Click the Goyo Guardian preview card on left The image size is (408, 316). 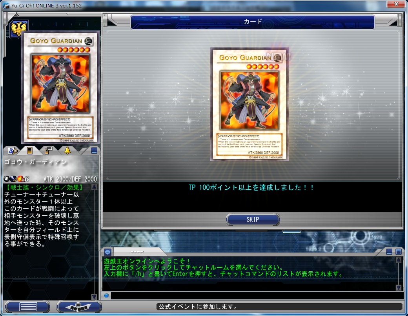(60, 88)
